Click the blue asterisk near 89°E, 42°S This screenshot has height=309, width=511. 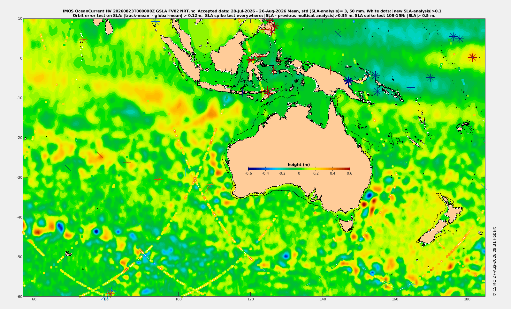[x=139, y=224]
